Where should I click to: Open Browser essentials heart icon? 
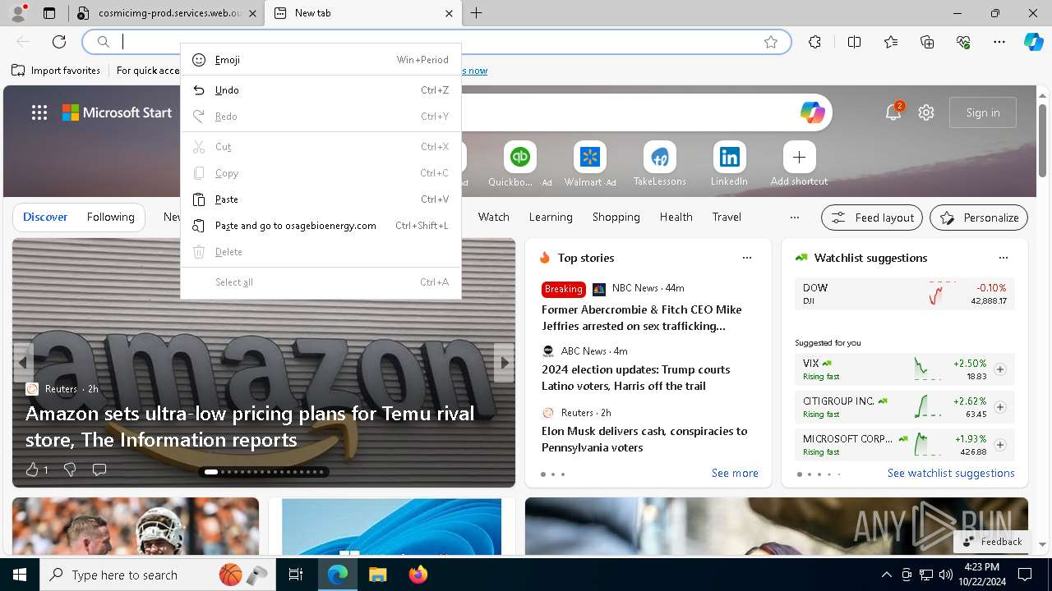pos(963,42)
